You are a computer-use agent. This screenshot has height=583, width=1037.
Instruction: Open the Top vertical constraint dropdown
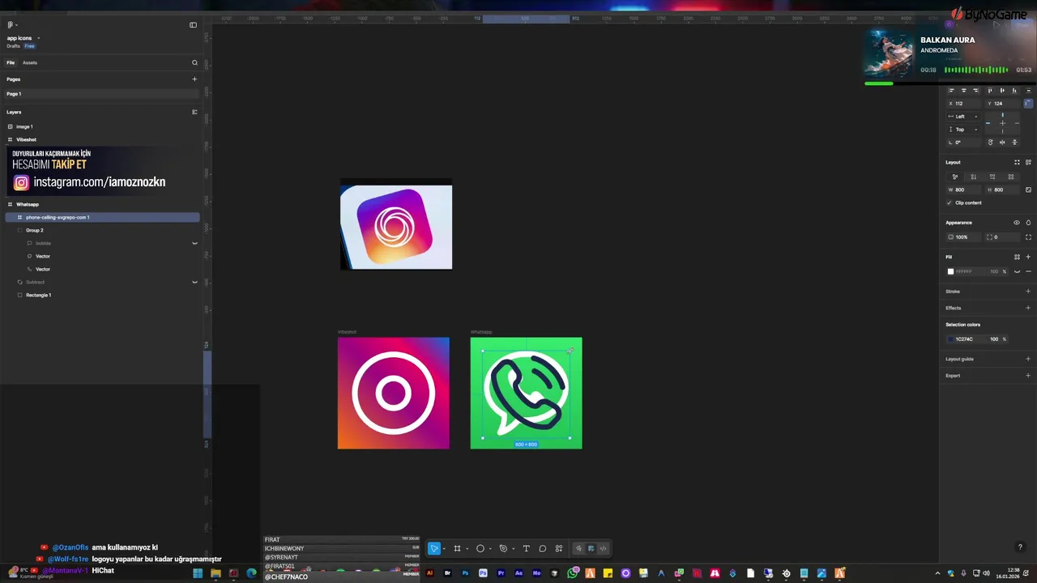[x=964, y=130]
